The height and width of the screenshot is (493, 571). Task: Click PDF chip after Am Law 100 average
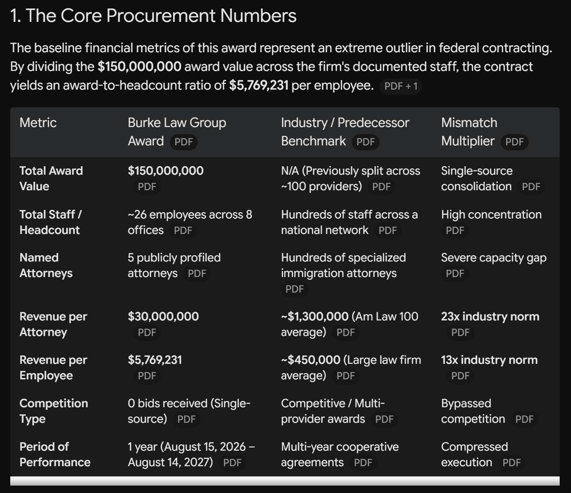[x=345, y=332]
